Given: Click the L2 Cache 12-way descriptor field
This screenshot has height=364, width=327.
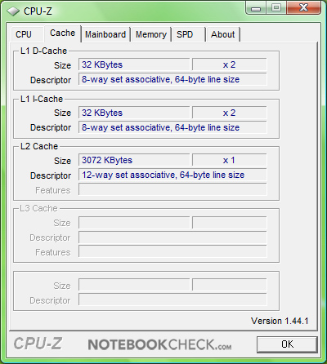Looking at the screenshot, I should coord(172,175).
